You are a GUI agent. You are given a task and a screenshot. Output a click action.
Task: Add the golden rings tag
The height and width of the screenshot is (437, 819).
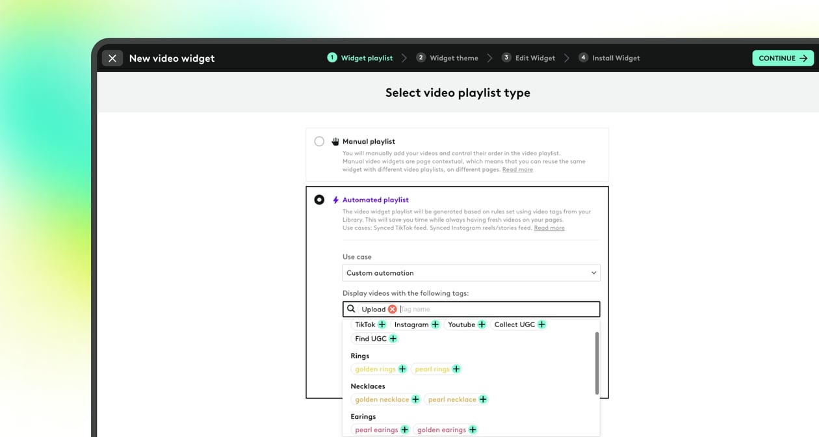(x=402, y=369)
